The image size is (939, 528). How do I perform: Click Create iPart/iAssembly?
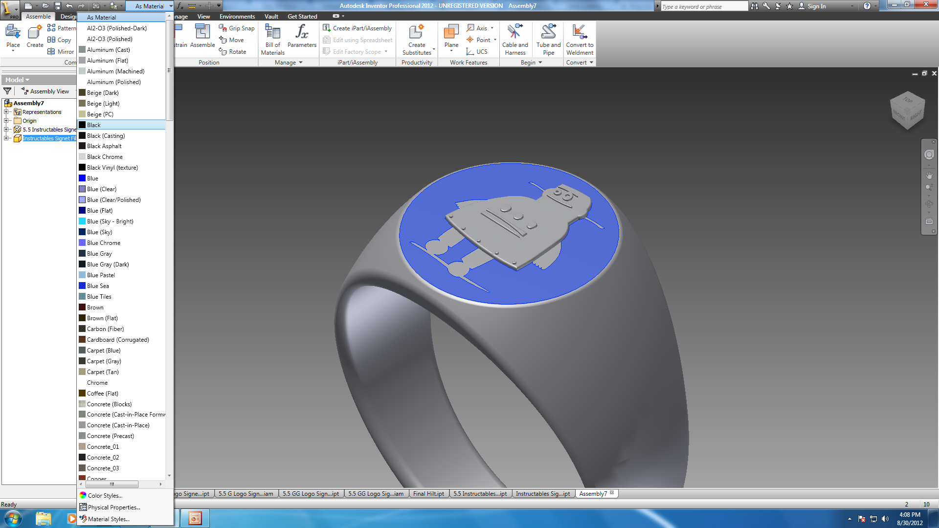pyautogui.click(x=358, y=28)
